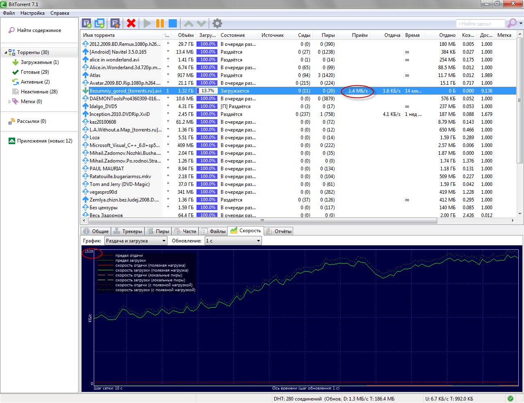Viewport: 524px width, 403px height.
Task: Click the 100.0% progress bar of Loza
Action: click(x=207, y=138)
